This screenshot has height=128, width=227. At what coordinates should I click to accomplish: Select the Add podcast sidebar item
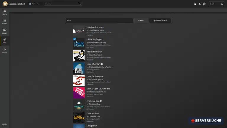point(5,41)
